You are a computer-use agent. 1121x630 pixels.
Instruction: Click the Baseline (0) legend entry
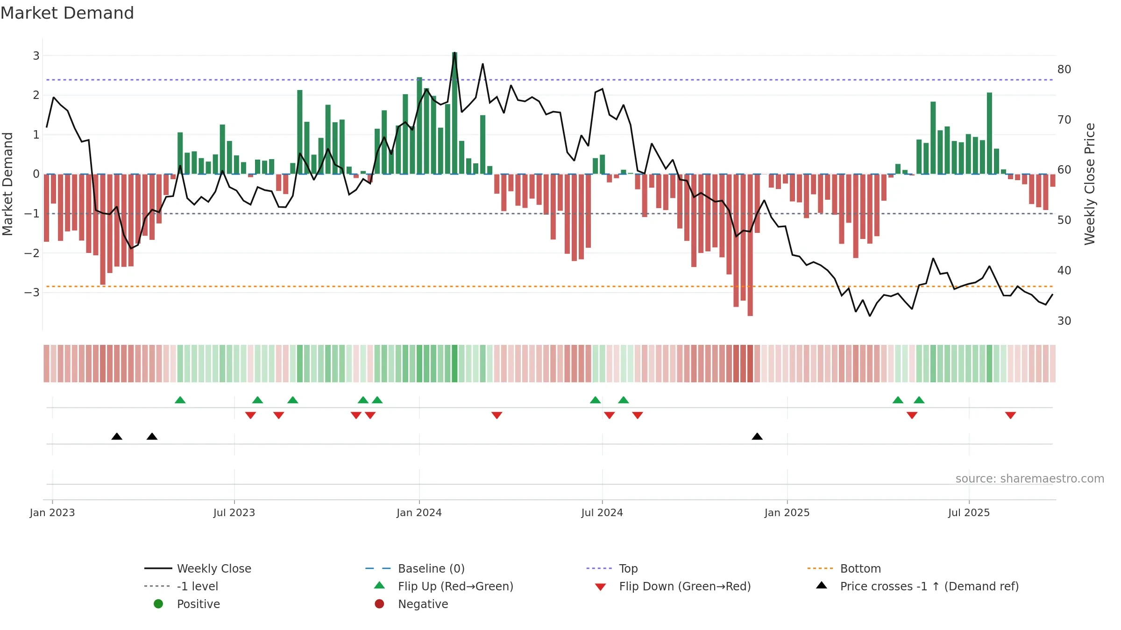click(x=415, y=568)
